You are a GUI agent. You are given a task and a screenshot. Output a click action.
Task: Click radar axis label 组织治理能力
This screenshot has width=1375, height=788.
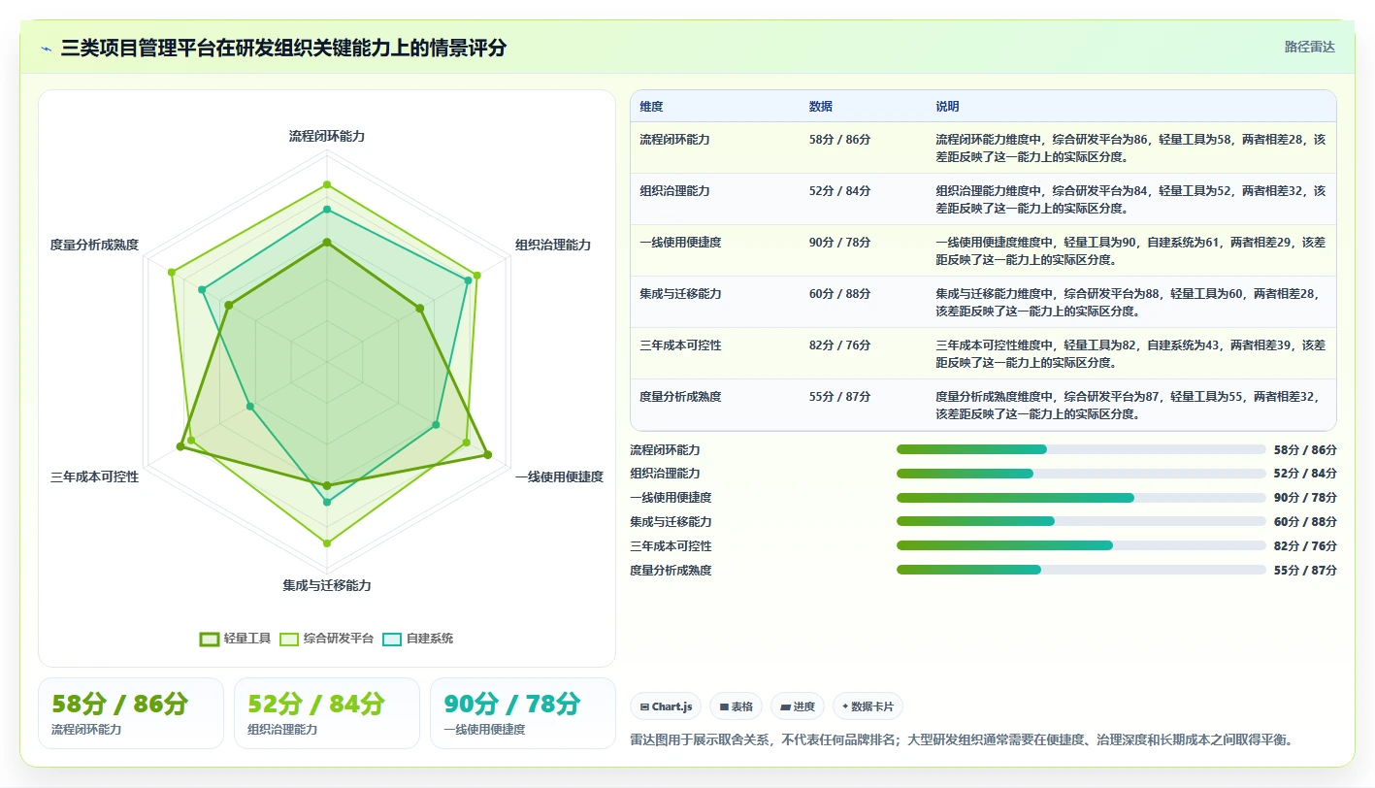553,246
